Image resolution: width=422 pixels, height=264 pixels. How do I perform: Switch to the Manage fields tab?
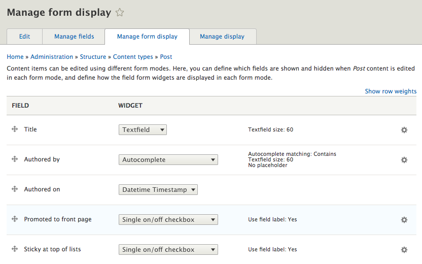(74, 37)
